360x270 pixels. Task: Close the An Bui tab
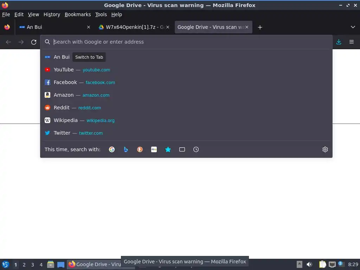click(x=89, y=27)
